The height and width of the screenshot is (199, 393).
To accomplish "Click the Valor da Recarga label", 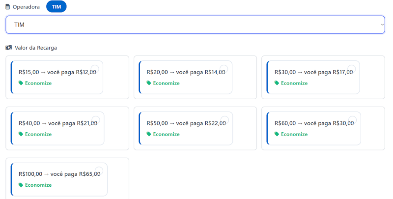I will pyautogui.click(x=36, y=48).
